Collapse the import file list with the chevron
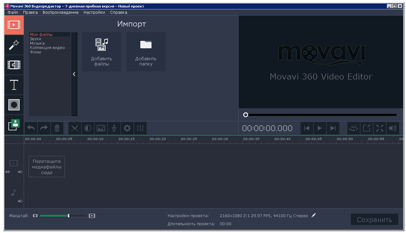The height and width of the screenshot is (233, 406). pyautogui.click(x=74, y=74)
